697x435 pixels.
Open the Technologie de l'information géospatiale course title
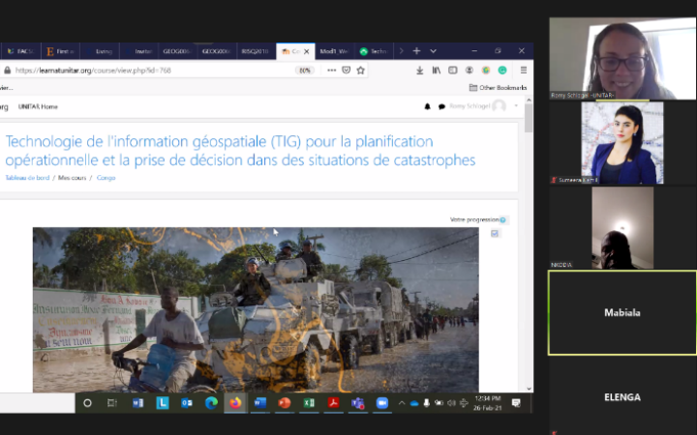pyautogui.click(x=240, y=151)
